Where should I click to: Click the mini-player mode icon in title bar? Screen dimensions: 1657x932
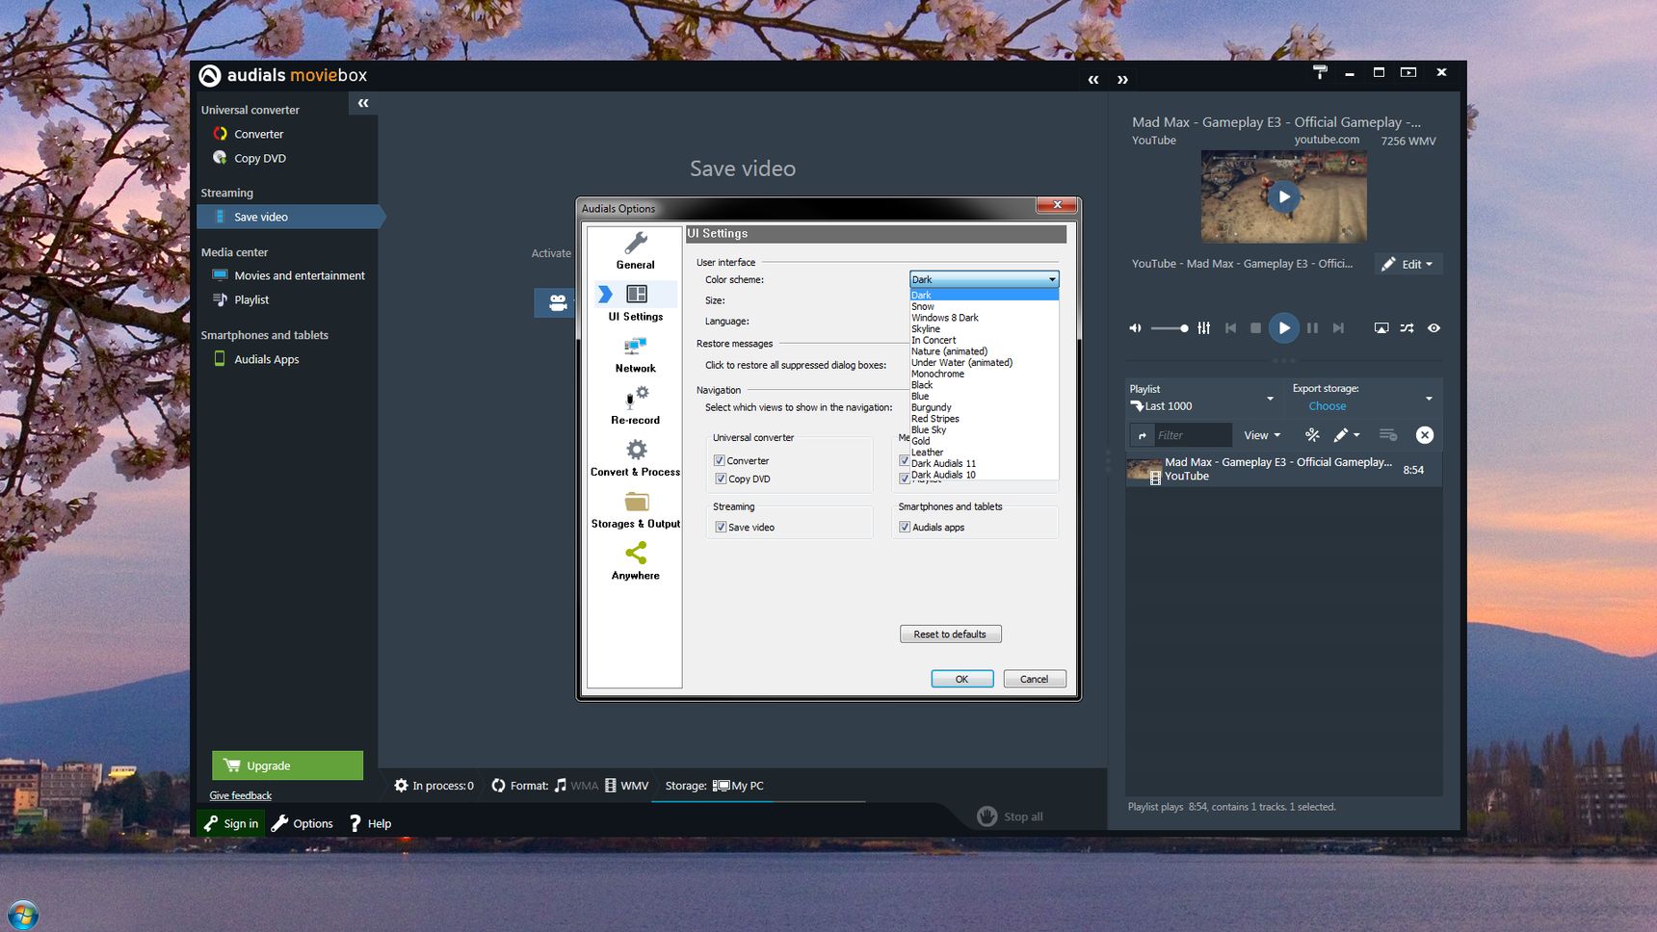(x=1408, y=72)
